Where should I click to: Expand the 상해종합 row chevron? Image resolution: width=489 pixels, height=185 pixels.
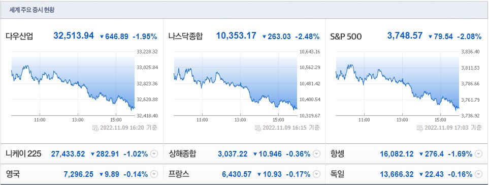[x=316, y=154]
